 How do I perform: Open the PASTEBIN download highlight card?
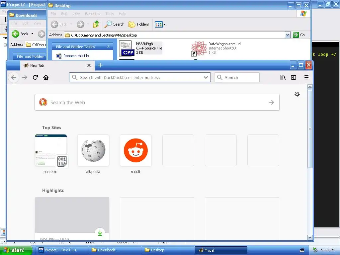coord(72,218)
